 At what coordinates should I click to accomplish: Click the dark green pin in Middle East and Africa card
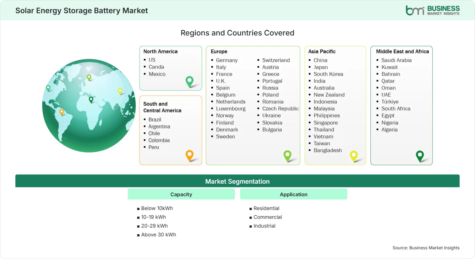tap(420, 156)
